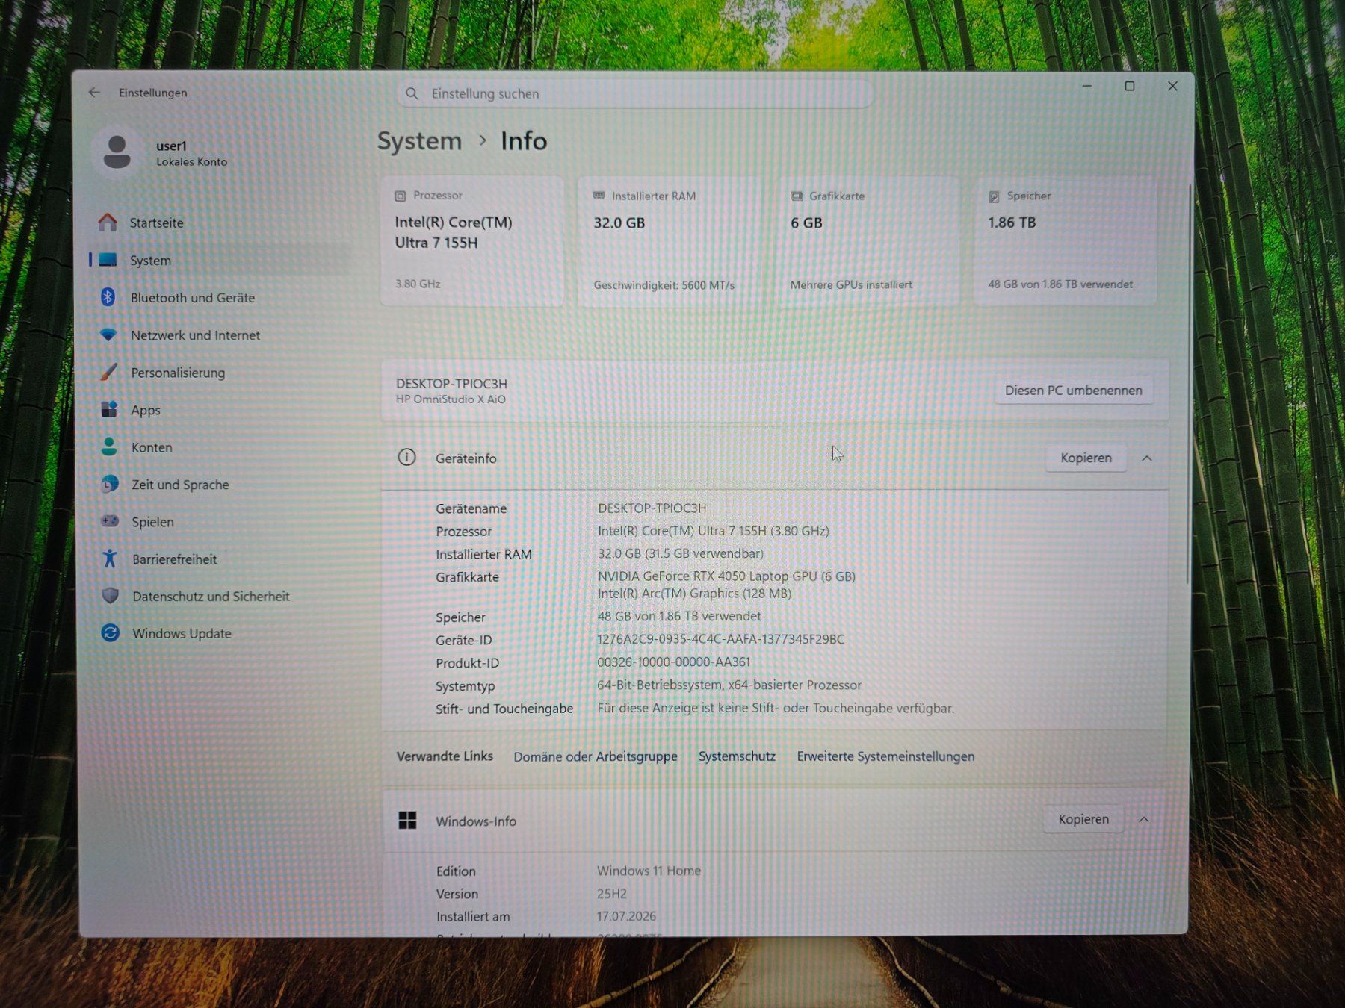Click the Spielen gamepad icon

(110, 521)
